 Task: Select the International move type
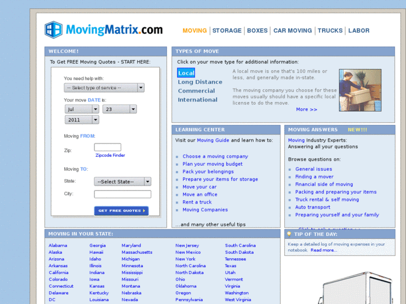tap(198, 100)
